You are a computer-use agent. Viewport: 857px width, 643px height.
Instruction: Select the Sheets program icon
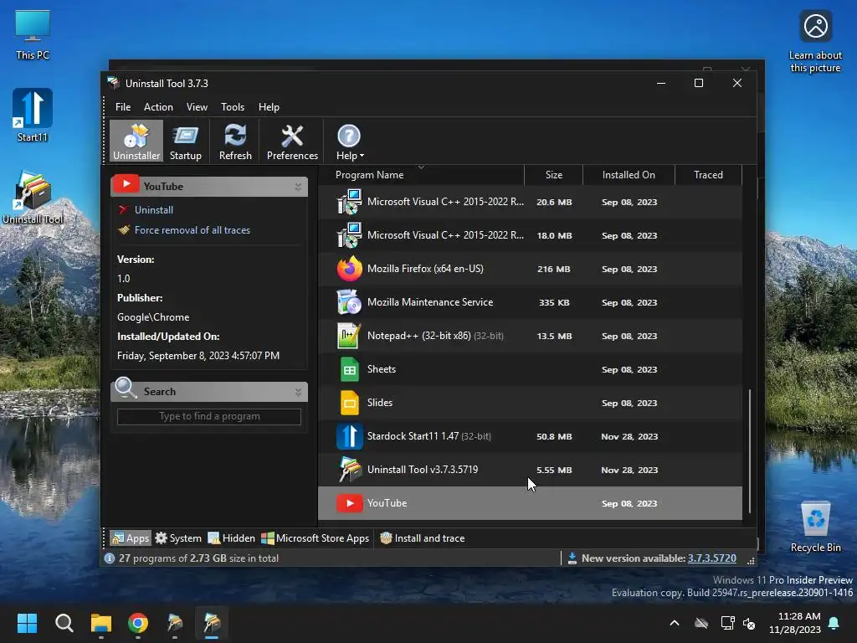click(349, 369)
